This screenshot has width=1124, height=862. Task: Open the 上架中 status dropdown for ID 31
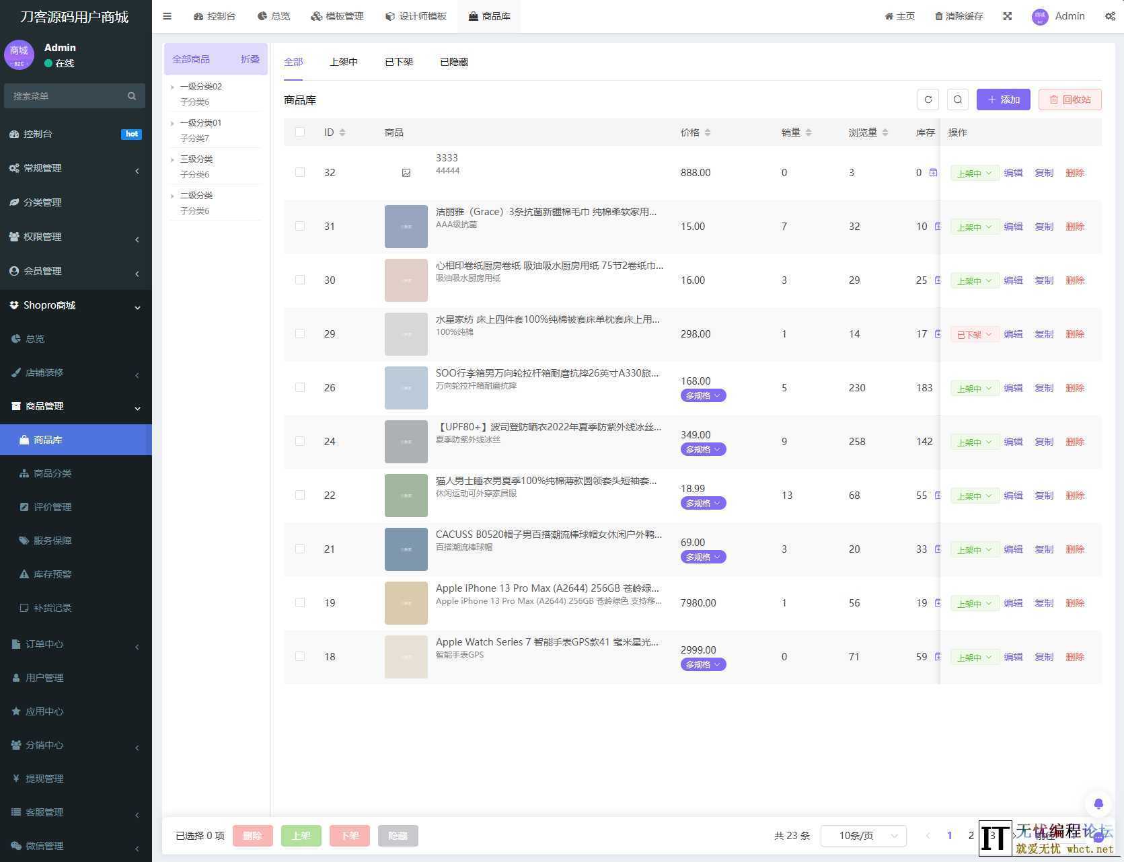tap(973, 227)
